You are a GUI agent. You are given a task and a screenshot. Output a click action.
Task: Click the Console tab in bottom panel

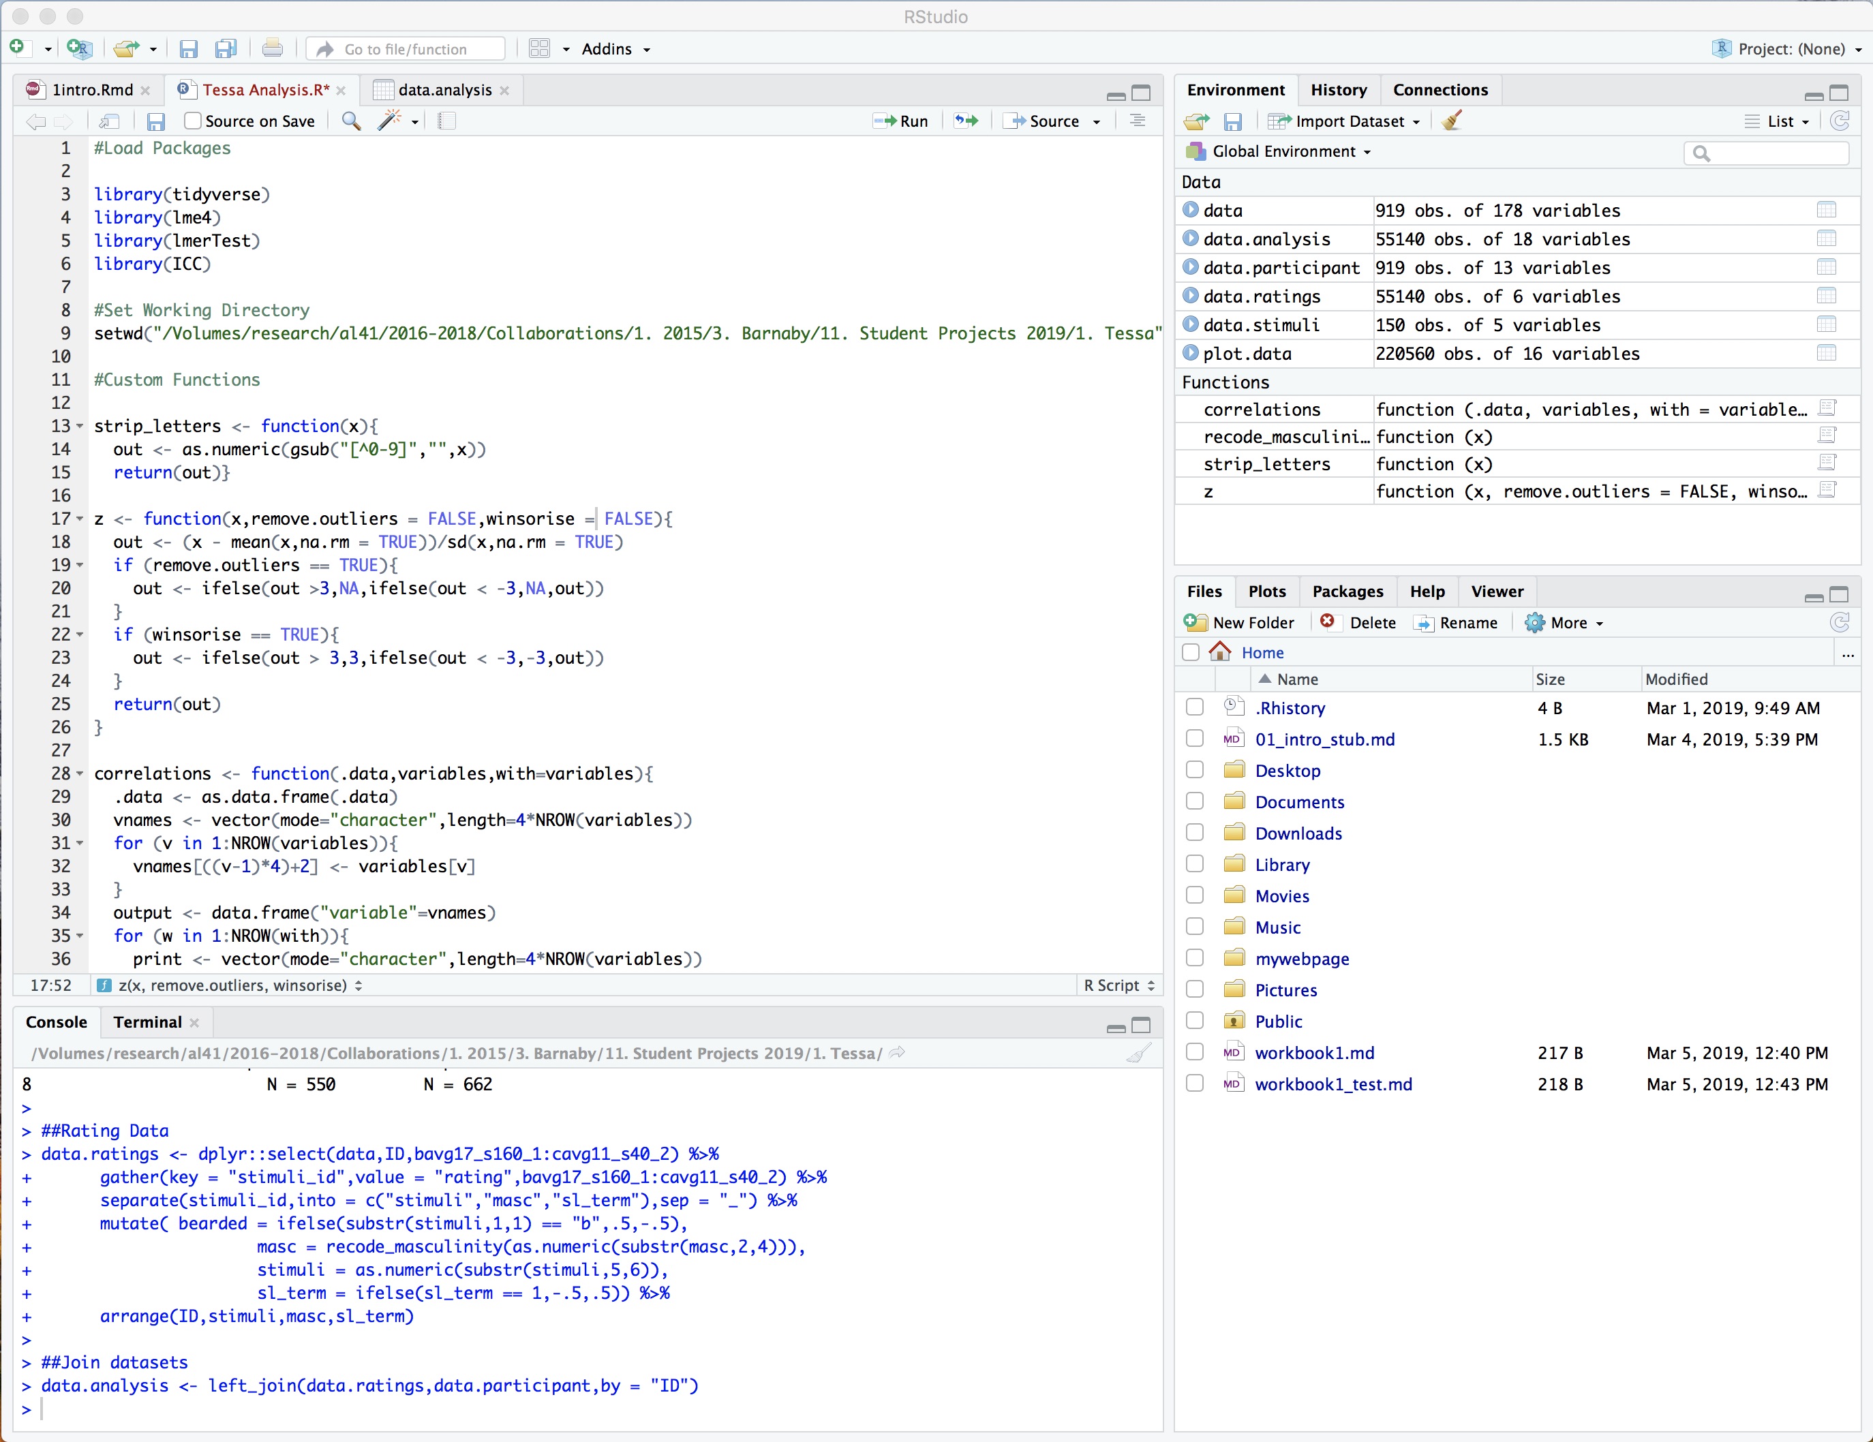pos(56,1022)
